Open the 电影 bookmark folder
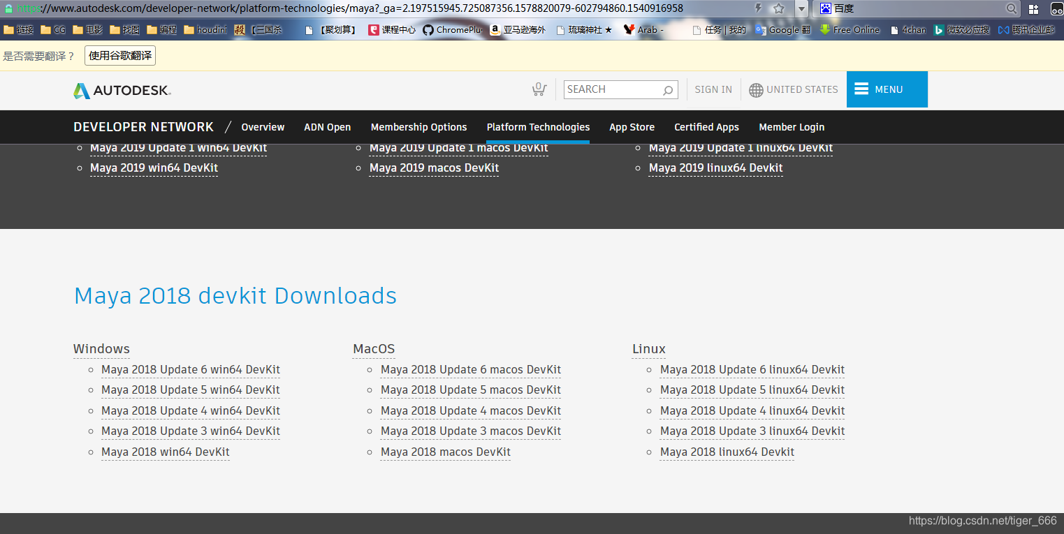This screenshot has height=534, width=1064. click(x=87, y=30)
